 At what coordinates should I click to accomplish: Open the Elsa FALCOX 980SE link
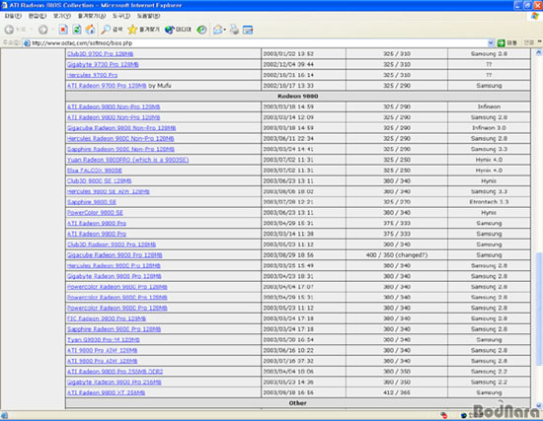(x=95, y=171)
